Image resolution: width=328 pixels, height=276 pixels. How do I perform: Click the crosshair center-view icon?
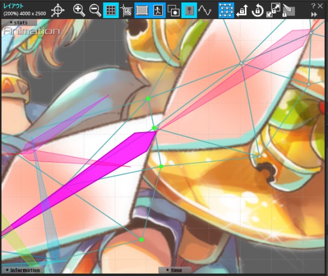point(58,10)
